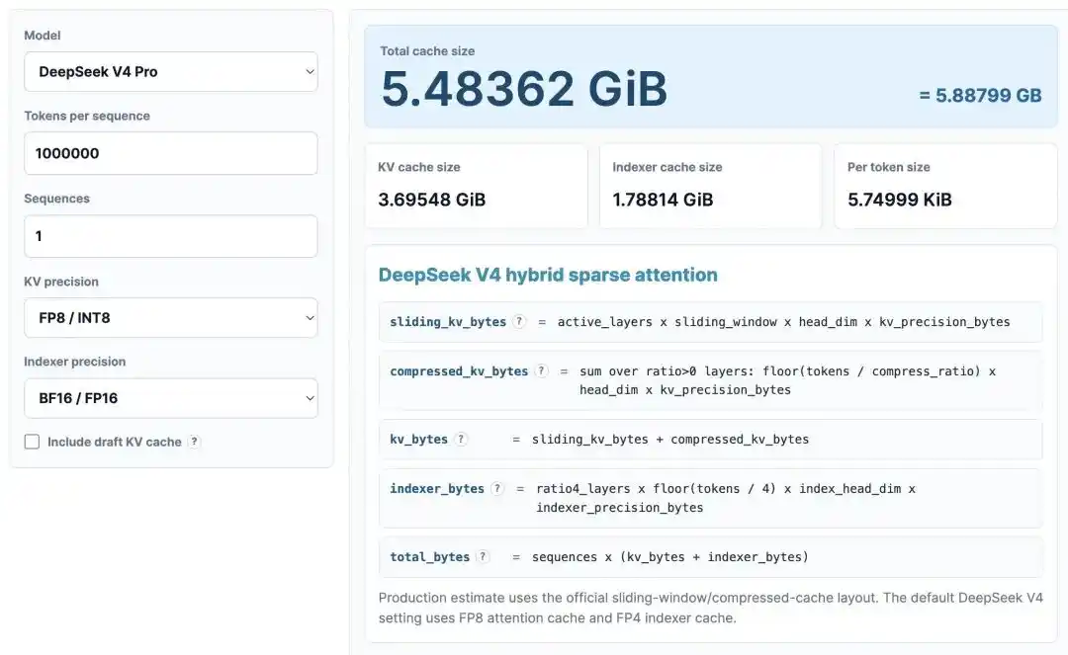This screenshot has height=655, width=1068.
Task: Click the help icon next to indexer_bytes
Action: [497, 488]
